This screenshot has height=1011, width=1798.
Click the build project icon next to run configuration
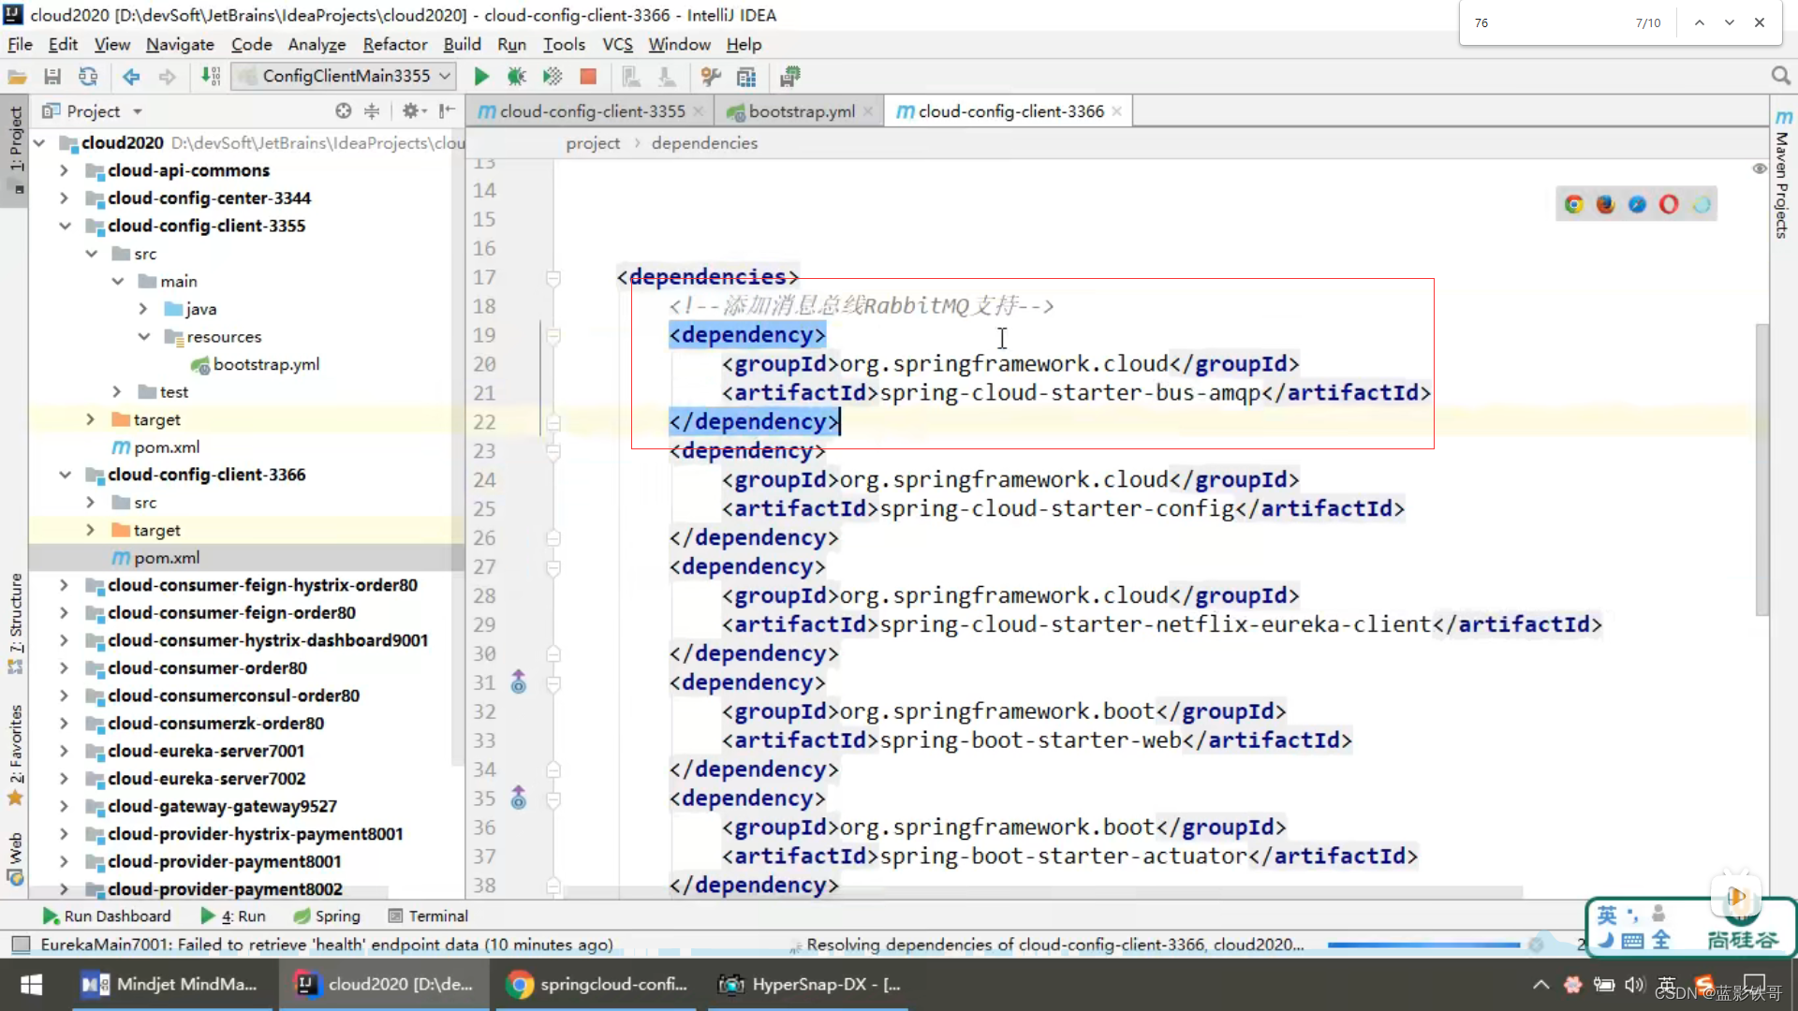tap(212, 77)
